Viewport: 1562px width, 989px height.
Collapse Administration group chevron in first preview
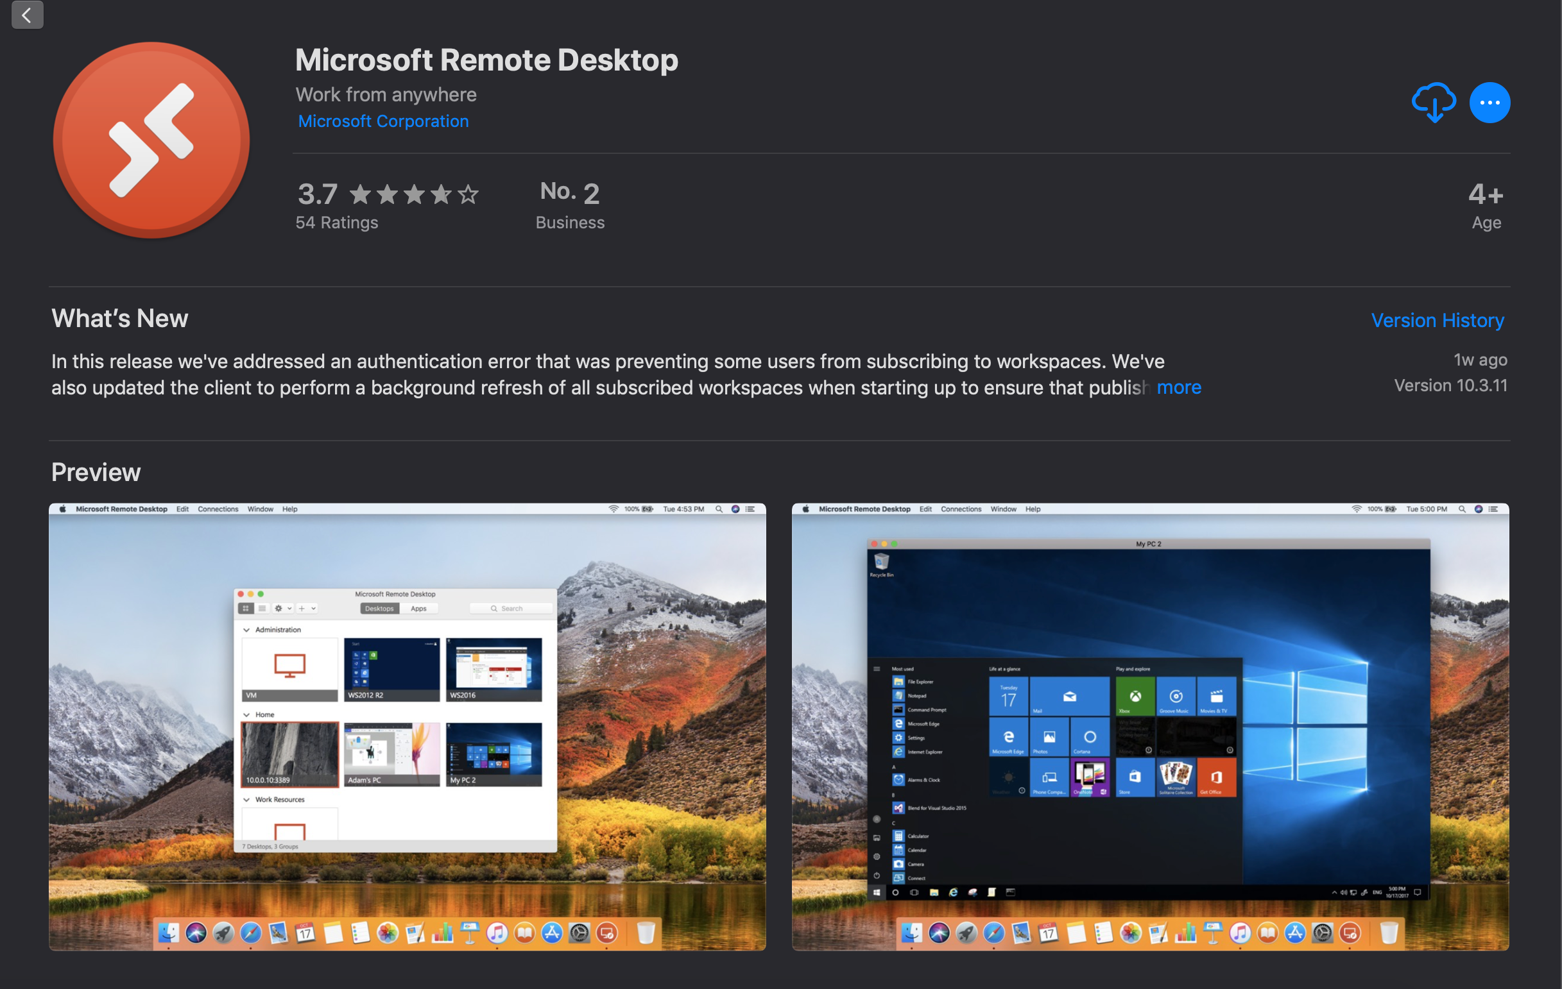coord(246,629)
